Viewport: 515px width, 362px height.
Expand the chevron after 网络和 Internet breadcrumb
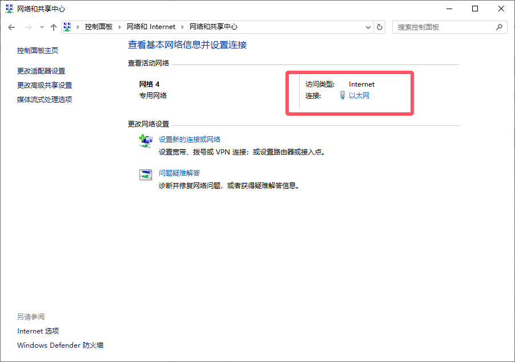pyautogui.click(x=182, y=27)
